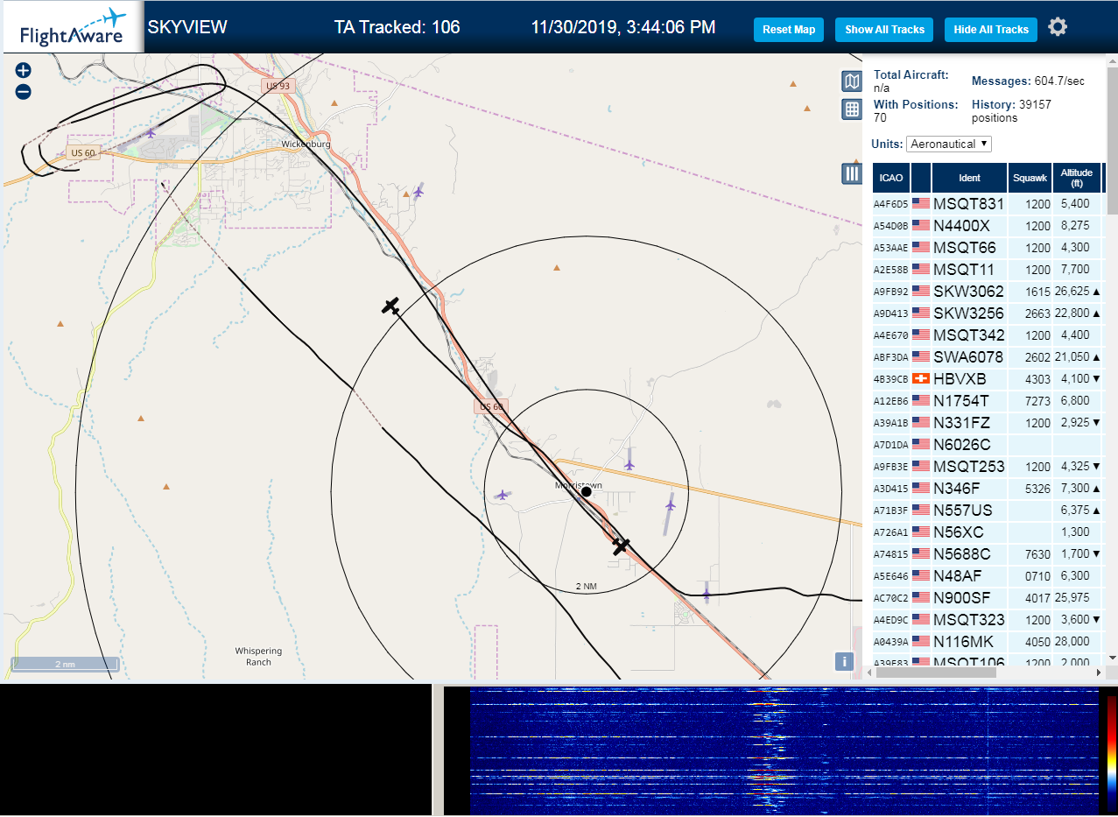
Task: Toggle the grid overlay icon on map
Action: 852,109
